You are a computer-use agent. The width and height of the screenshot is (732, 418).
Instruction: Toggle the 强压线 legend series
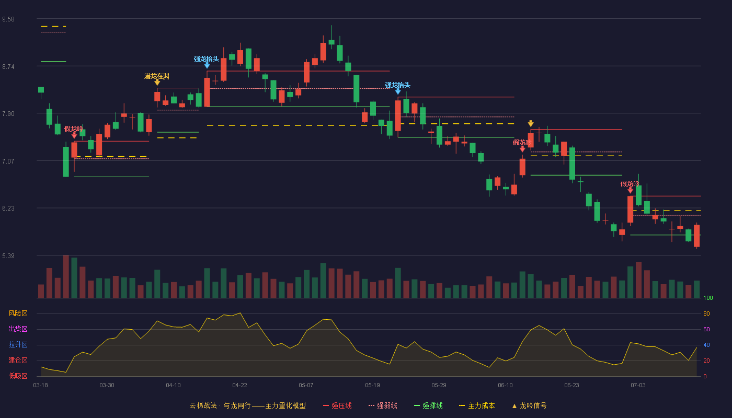pos(337,405)
